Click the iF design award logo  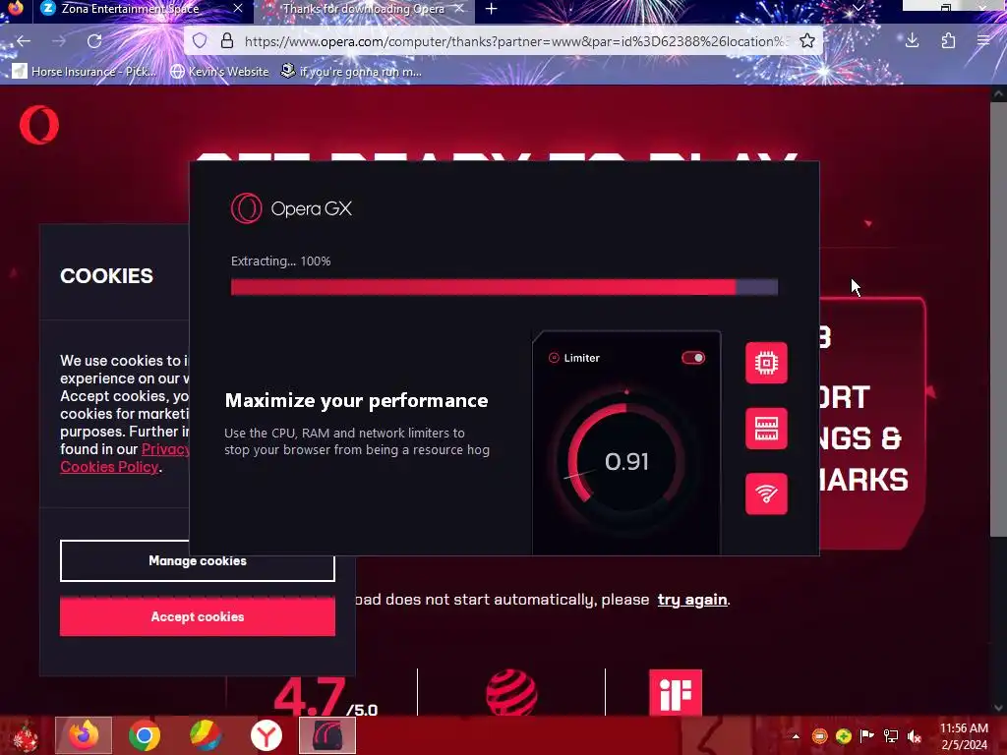pyautogui.click(x=676, y=692)
